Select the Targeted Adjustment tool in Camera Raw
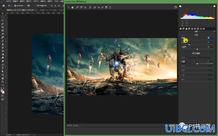The image size is (218, 136). coord(85,7)
